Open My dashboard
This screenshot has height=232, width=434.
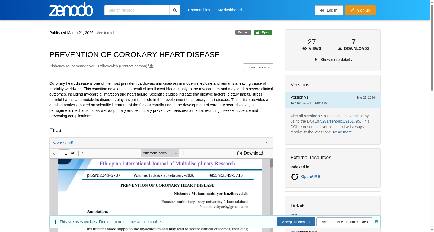tap(230, 10)
